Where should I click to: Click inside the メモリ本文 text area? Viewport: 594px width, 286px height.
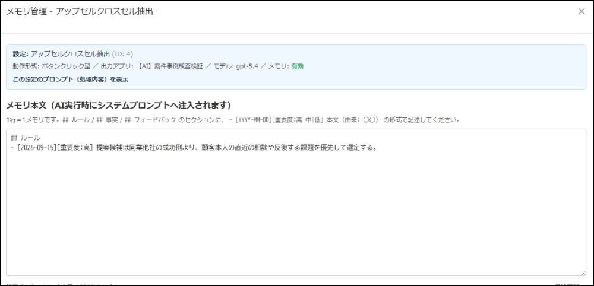(x=296, y=202)
